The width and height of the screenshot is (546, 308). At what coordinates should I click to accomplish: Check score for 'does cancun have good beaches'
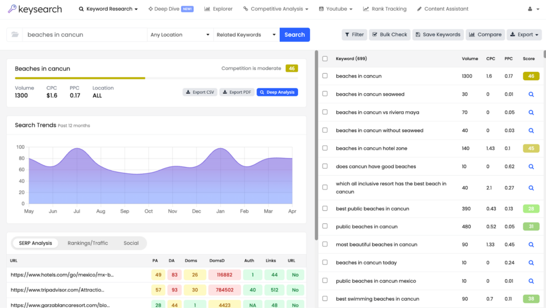[x=531, y=167]
